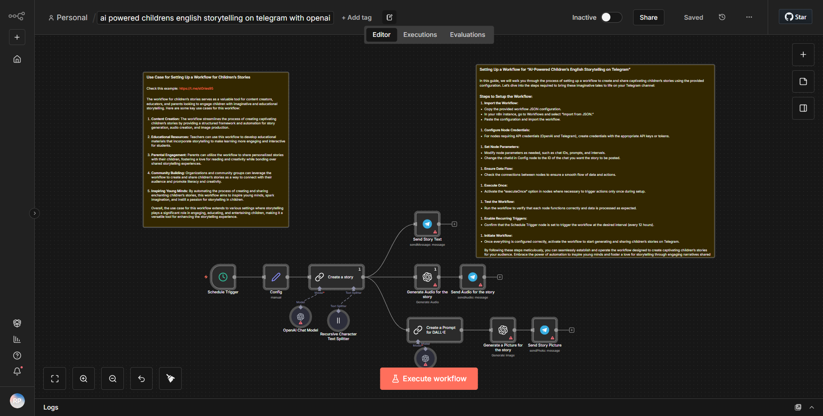Open the workflow history clock icon
823x416 pixels.
[x=722, y=17]
